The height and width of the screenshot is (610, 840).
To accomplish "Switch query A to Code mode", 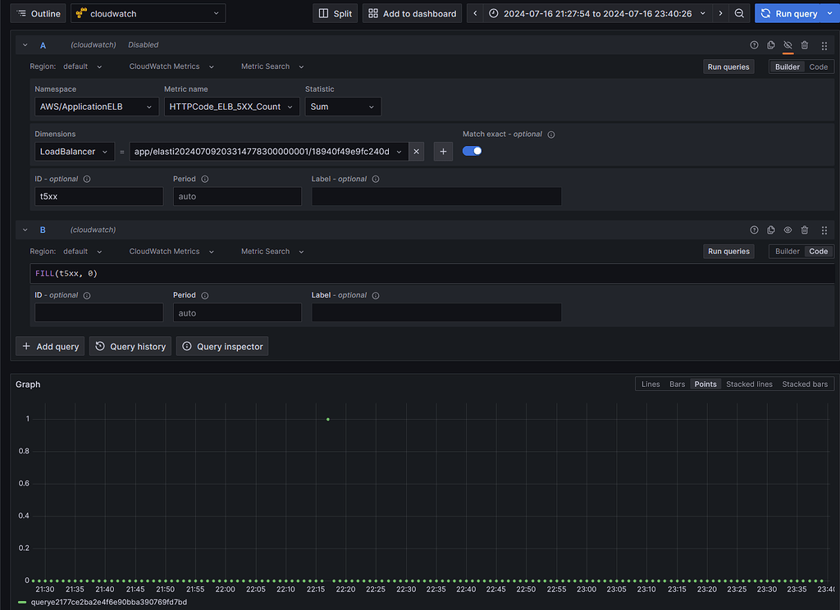I will tap(818, 66).
